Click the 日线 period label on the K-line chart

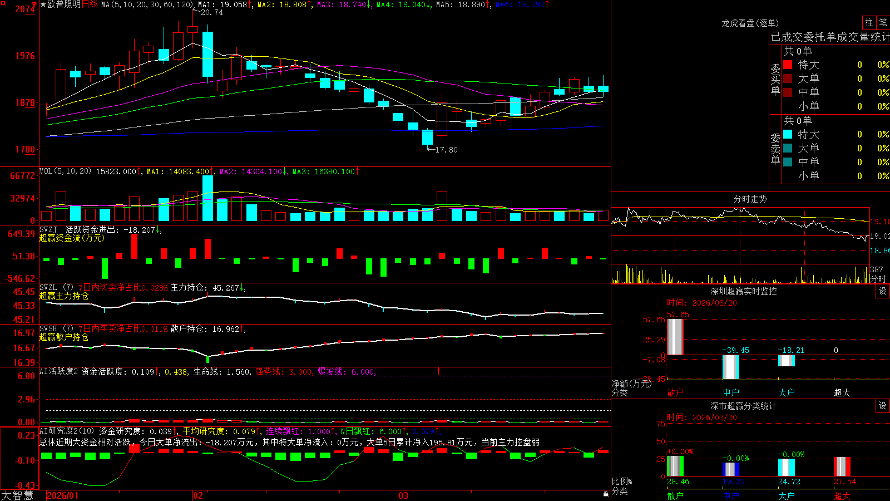tap(90, 4)
